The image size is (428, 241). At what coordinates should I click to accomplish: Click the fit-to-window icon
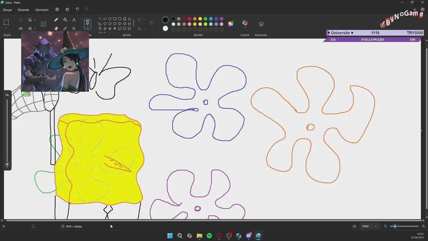(x=354, y=226)
